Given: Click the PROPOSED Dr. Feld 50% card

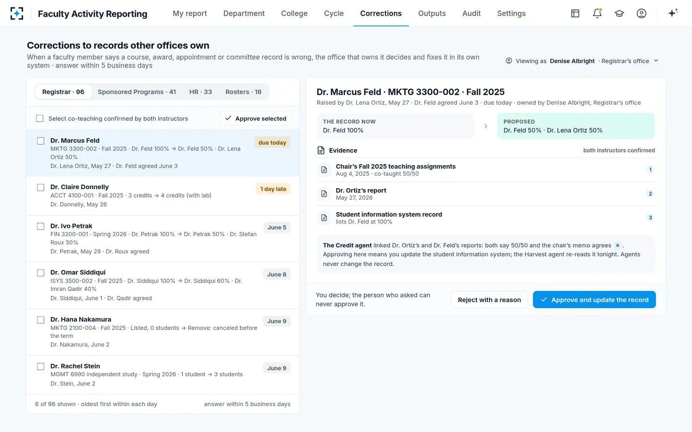Looking at the screenshot, I should click(576, 126).
